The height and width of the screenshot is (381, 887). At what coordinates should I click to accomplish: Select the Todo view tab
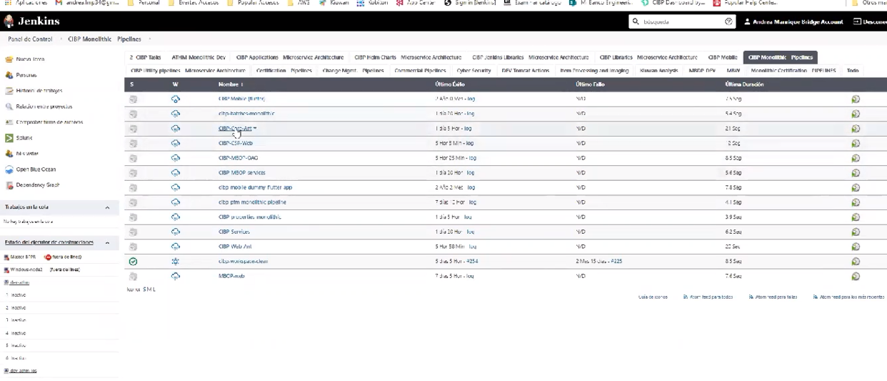853,71
